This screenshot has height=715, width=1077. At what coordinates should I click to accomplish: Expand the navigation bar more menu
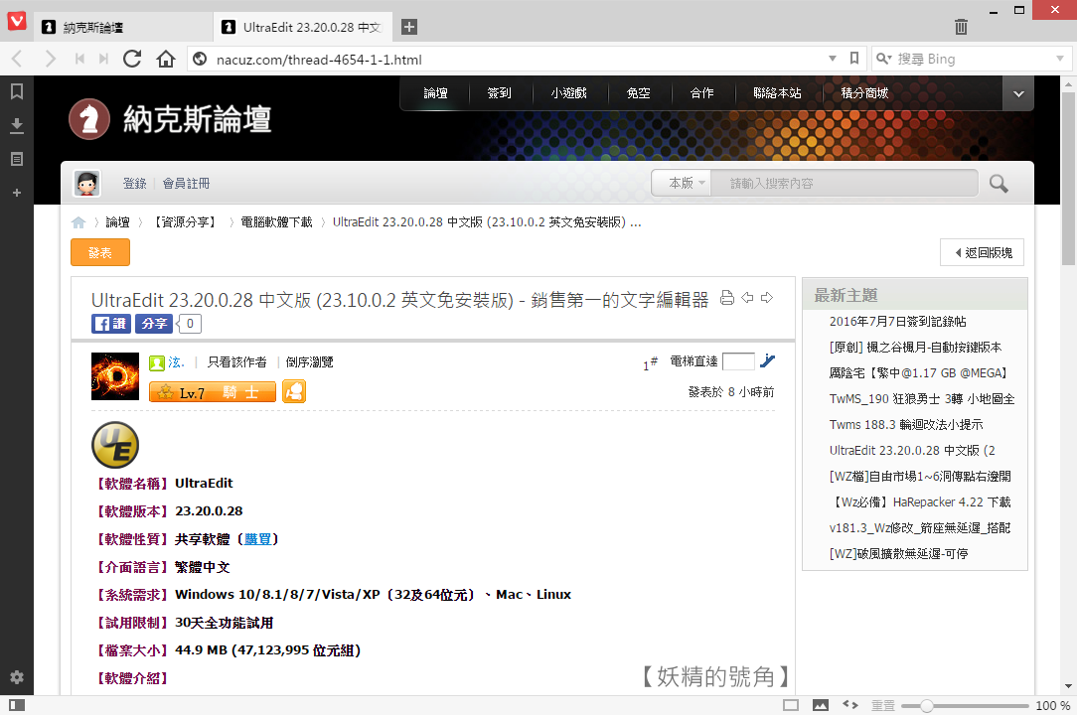[x=1018, y=93]
